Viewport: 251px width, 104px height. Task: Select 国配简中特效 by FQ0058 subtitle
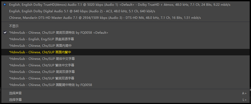(125, 85)
